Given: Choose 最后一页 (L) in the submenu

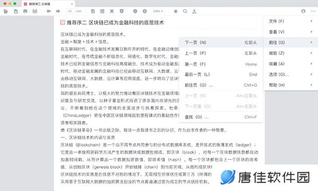Looking at the screenshot, I should 221,74.
